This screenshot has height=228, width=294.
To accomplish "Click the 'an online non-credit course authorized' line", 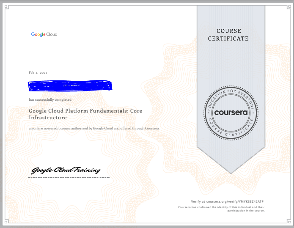I will [94, 128].
